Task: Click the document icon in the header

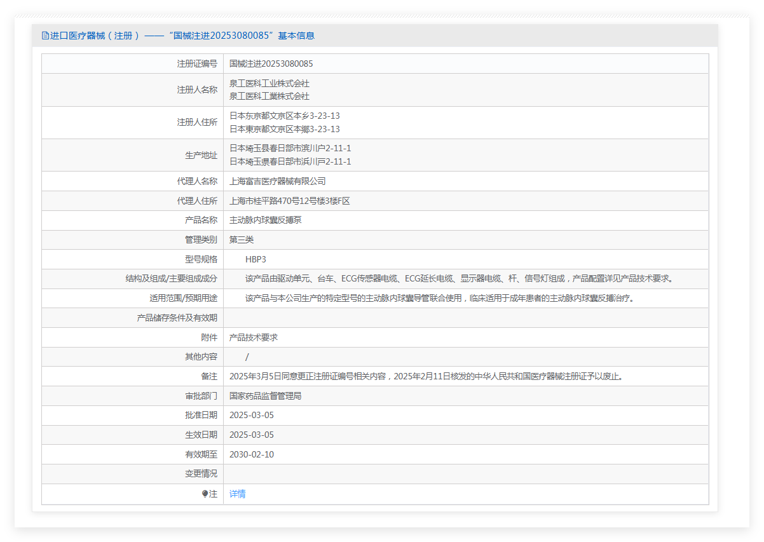Action: (45, 36)
